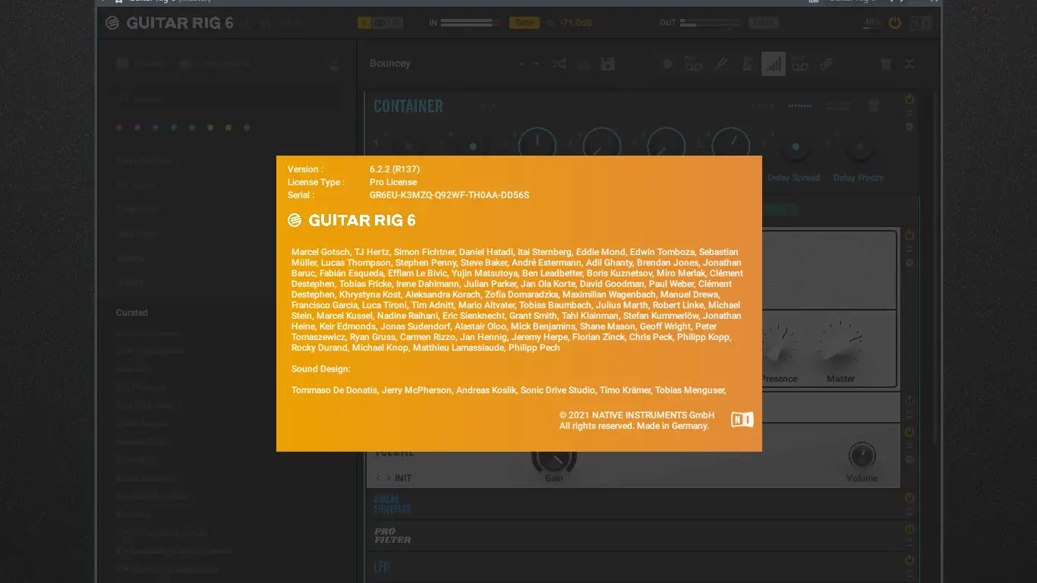Click the Curated heading in the sidebar
The image size is (1037, 583).
tap(132, 313)
